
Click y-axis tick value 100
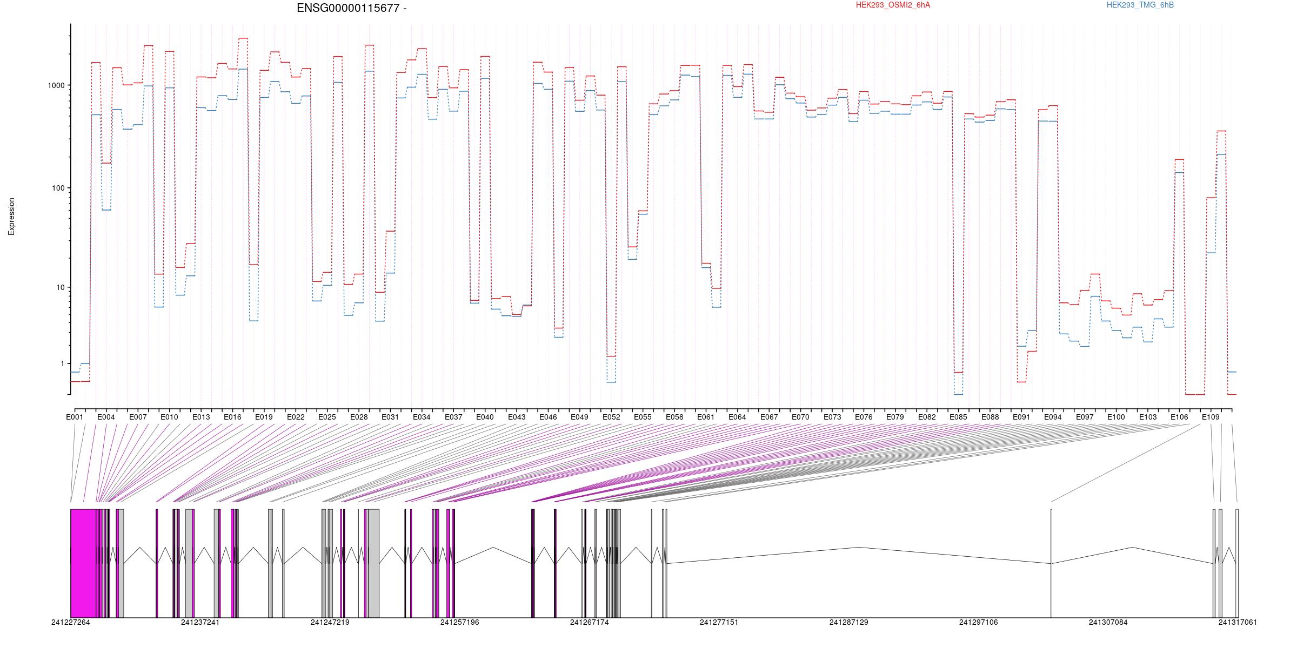[59, 188]
